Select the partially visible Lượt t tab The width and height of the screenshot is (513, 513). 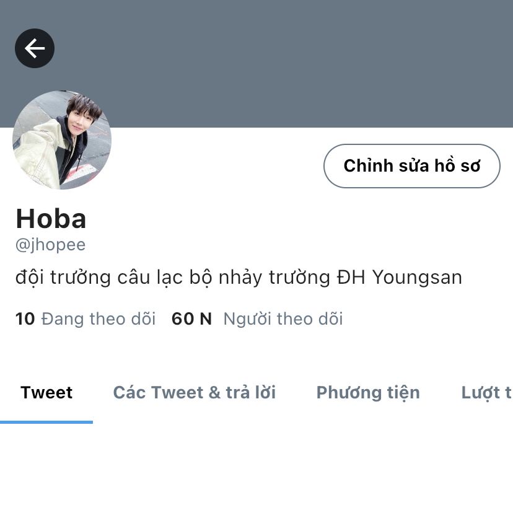pos(487,393)
